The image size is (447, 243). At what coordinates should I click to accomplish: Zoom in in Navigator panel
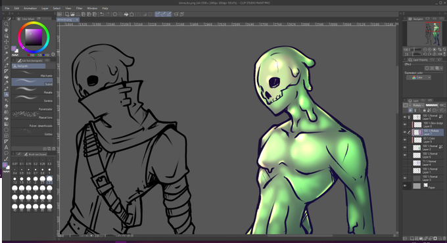coord(430,49)
